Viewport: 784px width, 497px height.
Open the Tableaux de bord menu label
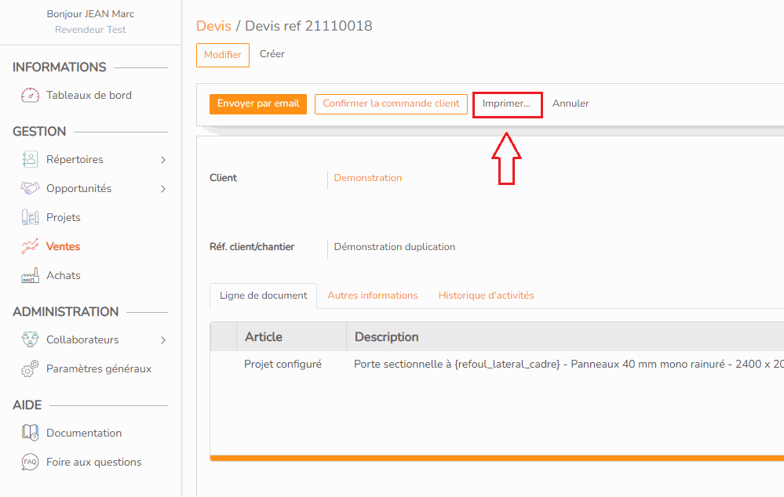[x=89, y=95]
